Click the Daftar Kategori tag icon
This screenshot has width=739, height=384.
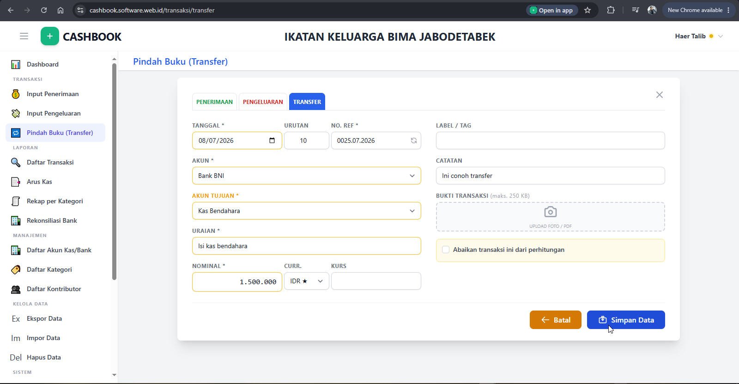(16, 269)
